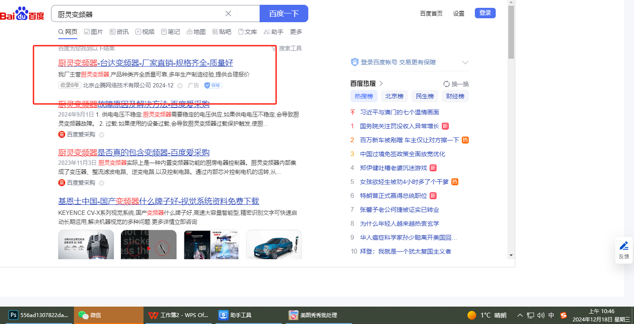This screenshot has height=324, width=634.
Task: Open 厨灵变频器故障原因及解决方法 result link
Action: (134, 104)
